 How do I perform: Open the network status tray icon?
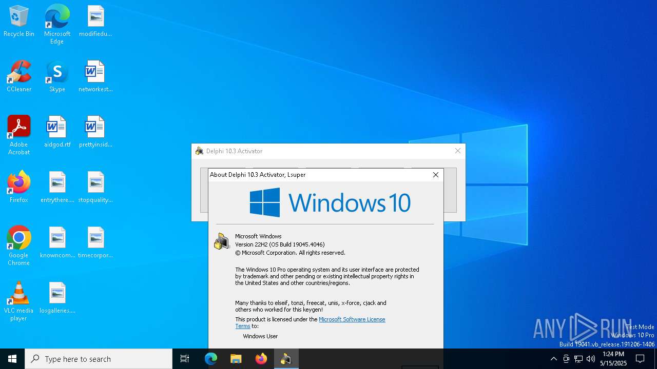click(x=578, y=359)
